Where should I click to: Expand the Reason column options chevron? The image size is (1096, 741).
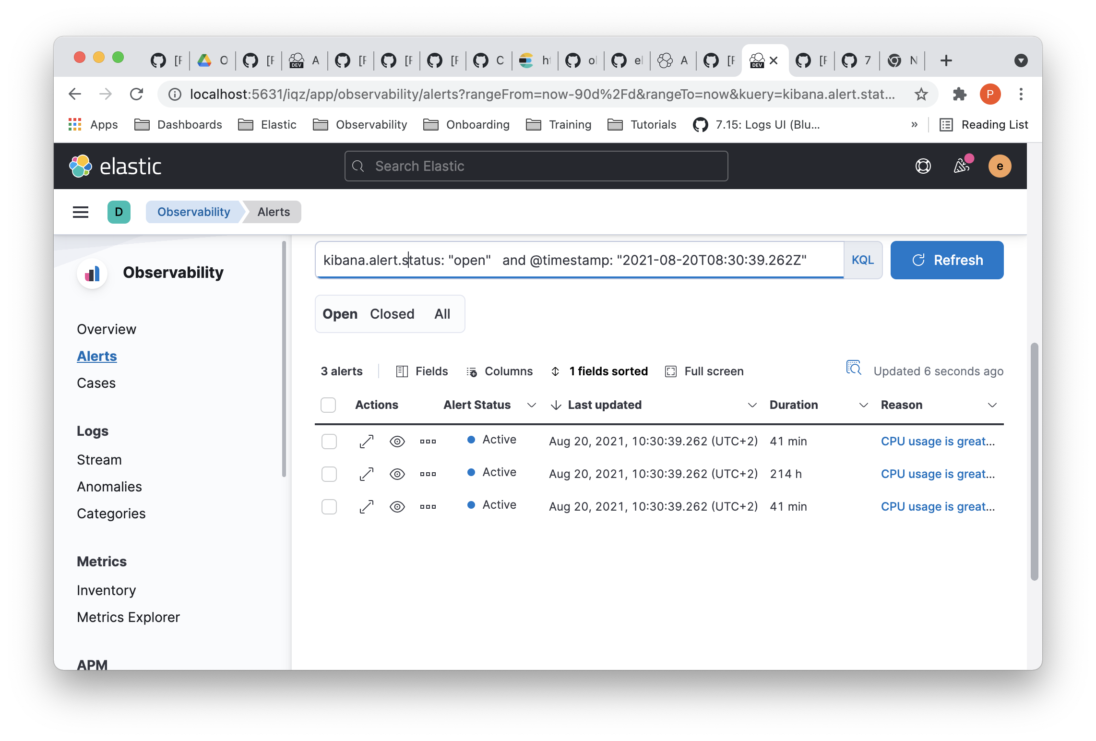point(992,405)
